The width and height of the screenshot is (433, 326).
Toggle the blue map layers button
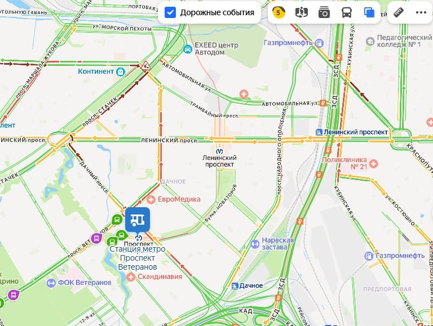pos(369,12)
